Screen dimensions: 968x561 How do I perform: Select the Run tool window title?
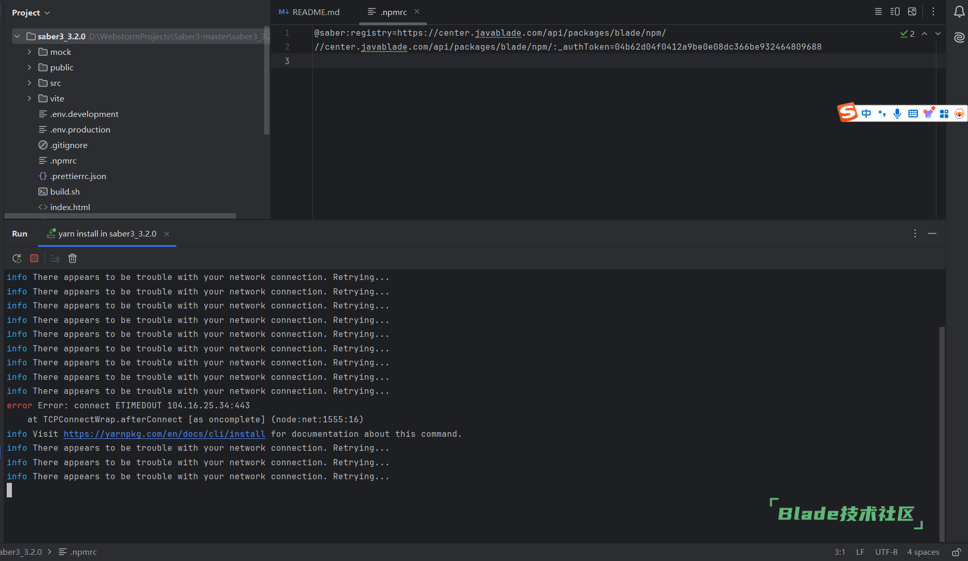[20, 234]
